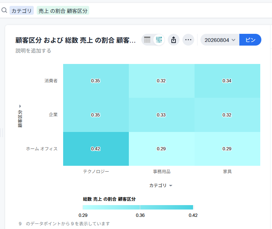This screenshot has height=229, width=272.
Task: Click the ピン button
Action: coord(250,40)
